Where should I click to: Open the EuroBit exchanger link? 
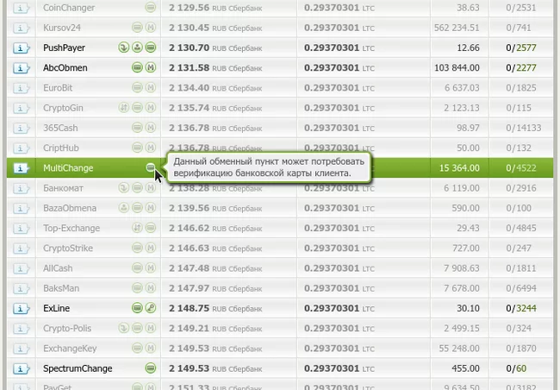[58, 88]
